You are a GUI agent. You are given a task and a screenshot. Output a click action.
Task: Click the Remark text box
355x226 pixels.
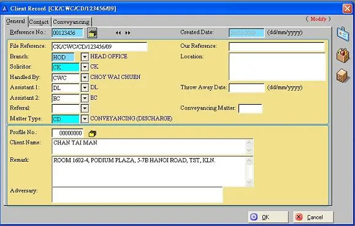153,171
